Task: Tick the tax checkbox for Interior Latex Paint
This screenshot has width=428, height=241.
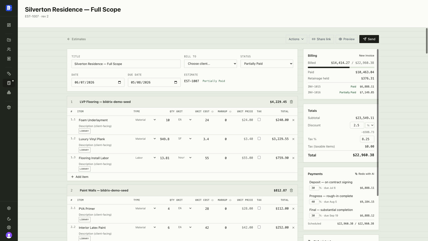Action: pos(259,227)
